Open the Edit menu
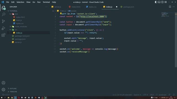This screenshot has height=99, width=177. [13, 2]
